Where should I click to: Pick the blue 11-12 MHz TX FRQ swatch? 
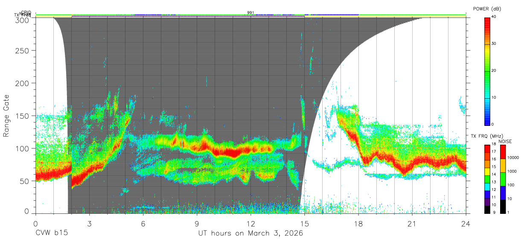click(x=487, y=195)
